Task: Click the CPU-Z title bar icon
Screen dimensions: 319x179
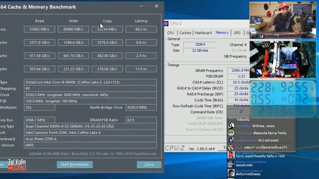Action: point(166,23)
